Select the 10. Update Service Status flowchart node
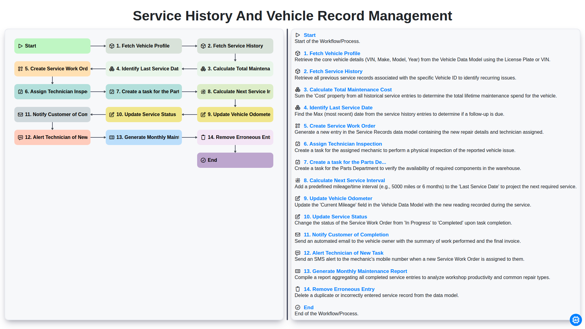 coord(144,115)
